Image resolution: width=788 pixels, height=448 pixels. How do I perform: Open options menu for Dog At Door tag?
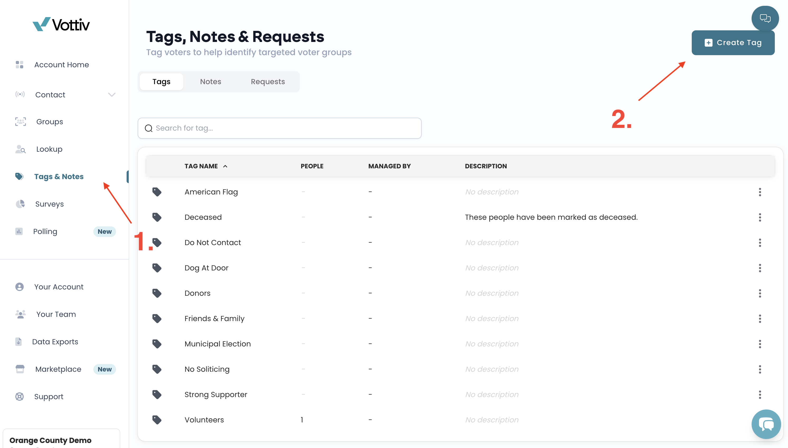[x=760, y=268]
